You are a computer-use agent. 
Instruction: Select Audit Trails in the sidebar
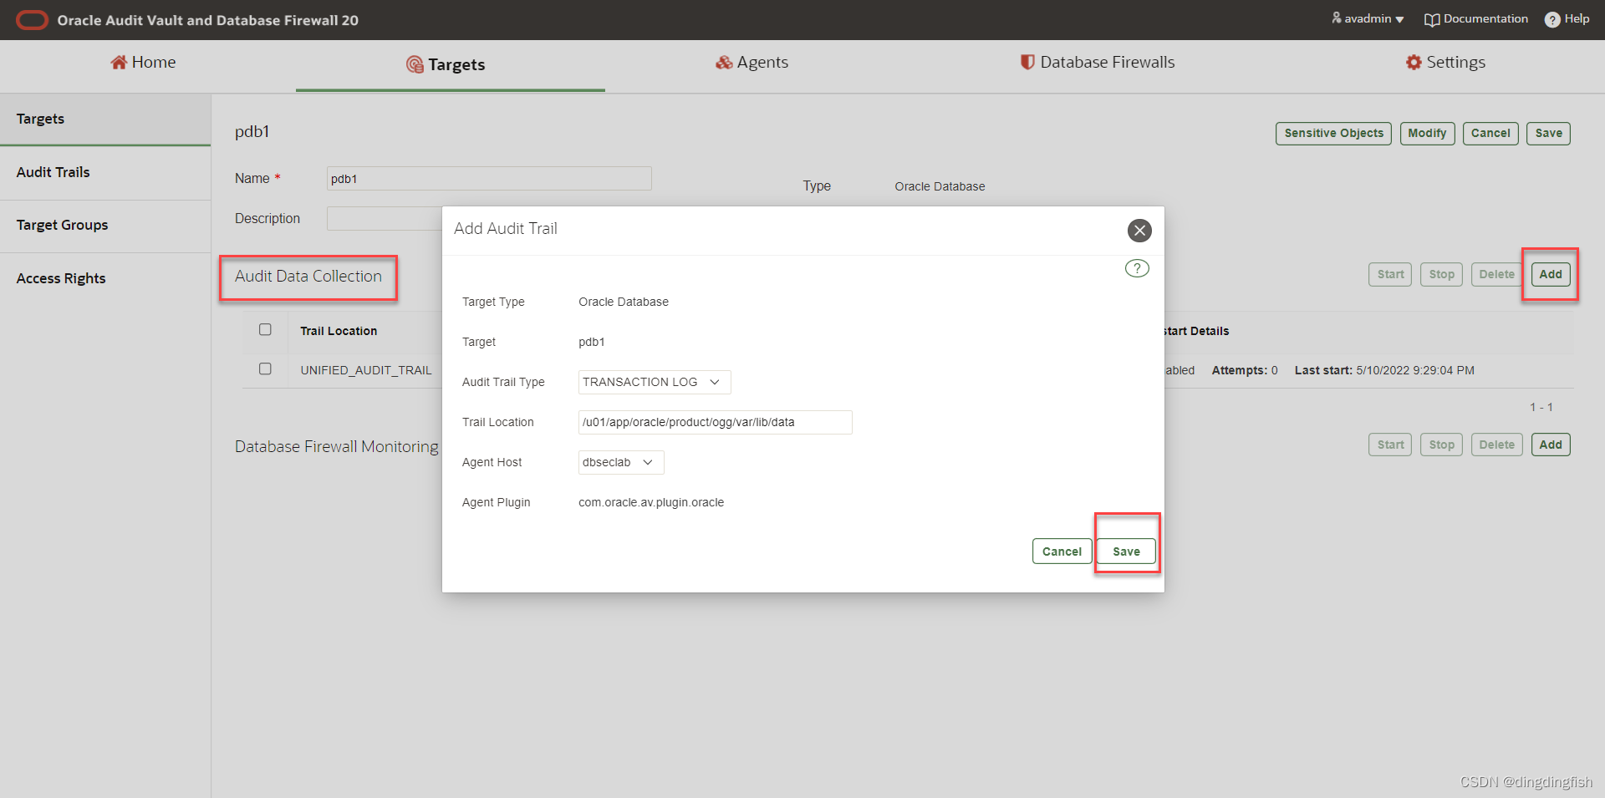click(105, 172)
